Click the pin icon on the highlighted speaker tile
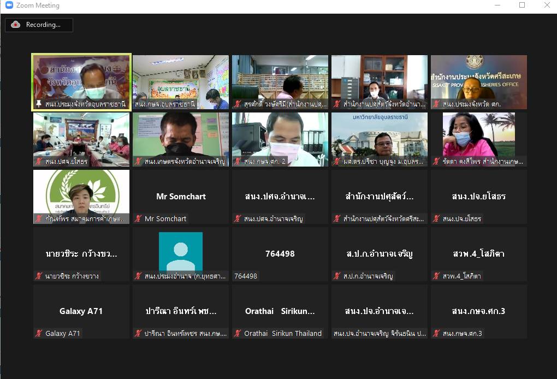The width and height of the screenshot is (557, 379). coord(38,104)
